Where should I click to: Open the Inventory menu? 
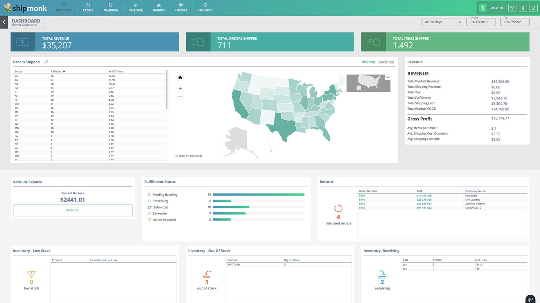[111, 7]
